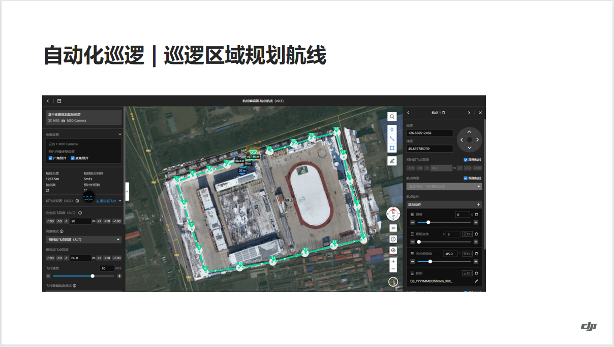This screenshot has height=347, width=614.
Task: Reset map orientation with the compass
Action: pyautogui.click(x=393, y=214)
